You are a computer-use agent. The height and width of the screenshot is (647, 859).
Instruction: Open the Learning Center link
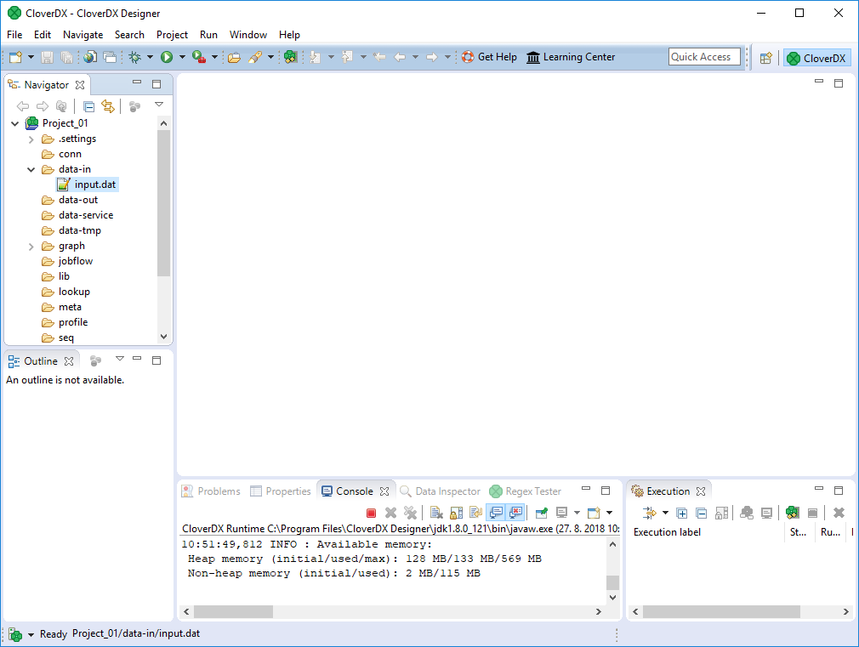point(571,57)
